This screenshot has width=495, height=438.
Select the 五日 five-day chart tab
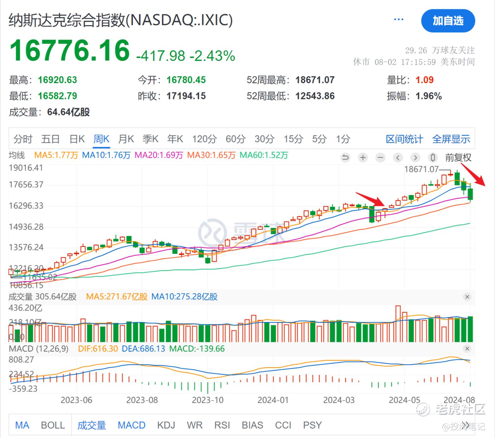click(x=50, y=139)
